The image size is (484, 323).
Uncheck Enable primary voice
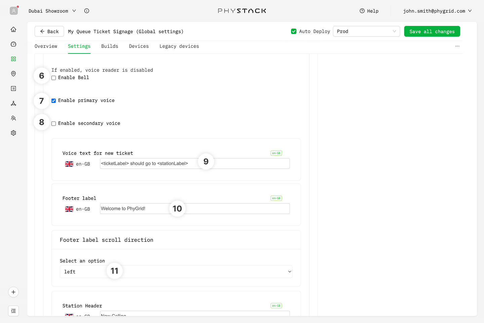coord(54,101)
